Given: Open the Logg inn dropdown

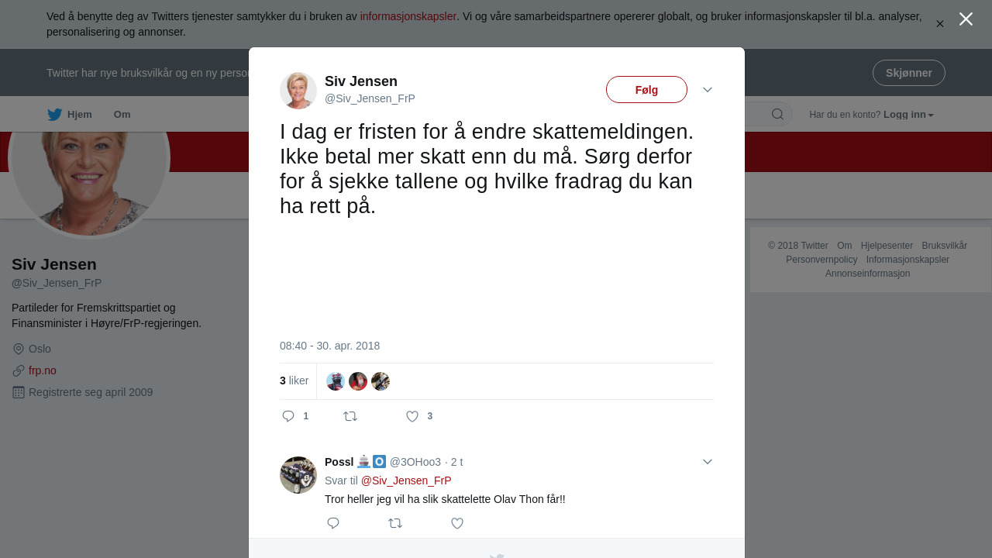Looking at the screenshot, I should pyautogui.click(x=908, y=115).
